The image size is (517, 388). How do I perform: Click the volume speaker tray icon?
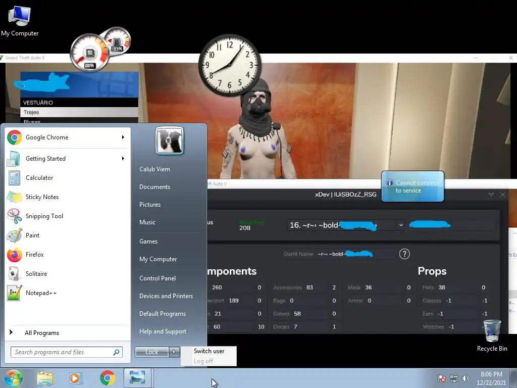[466, 378]
